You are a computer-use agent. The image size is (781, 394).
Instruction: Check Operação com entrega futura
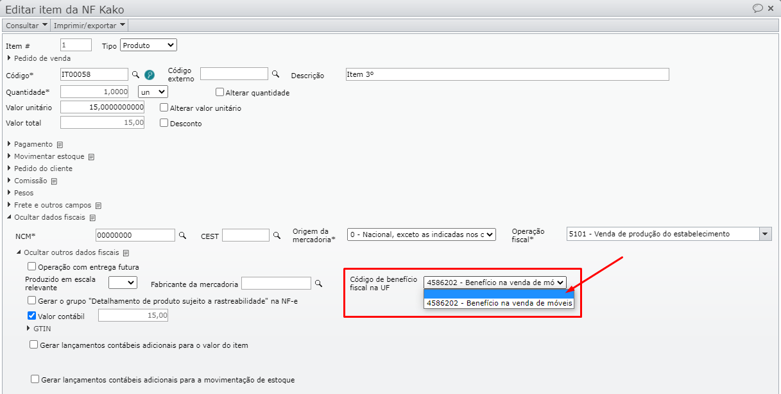tap(31, 267)
